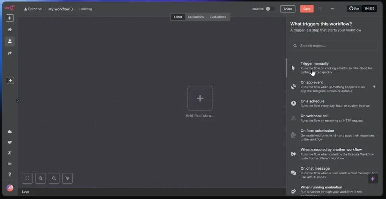This screenshot has width=386, height=199.
Task: Open the Personal user icon in sidebar
Action: pyautogui.click(x=10, y=41)
